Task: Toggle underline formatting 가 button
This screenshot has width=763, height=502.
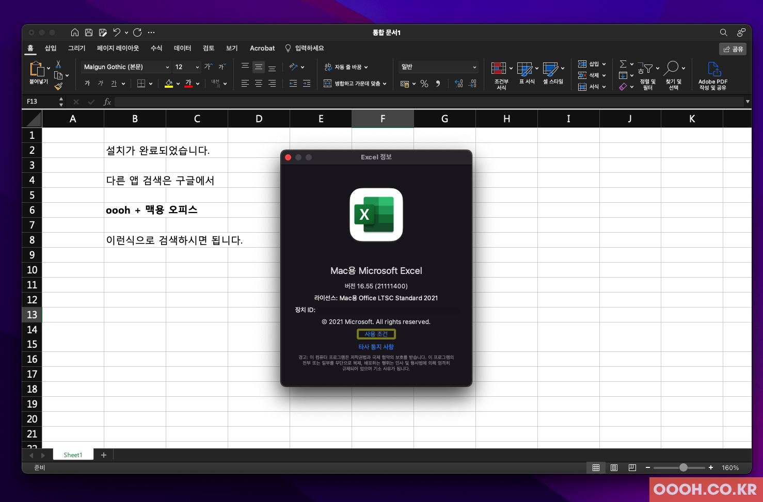Action: point(114,83)
